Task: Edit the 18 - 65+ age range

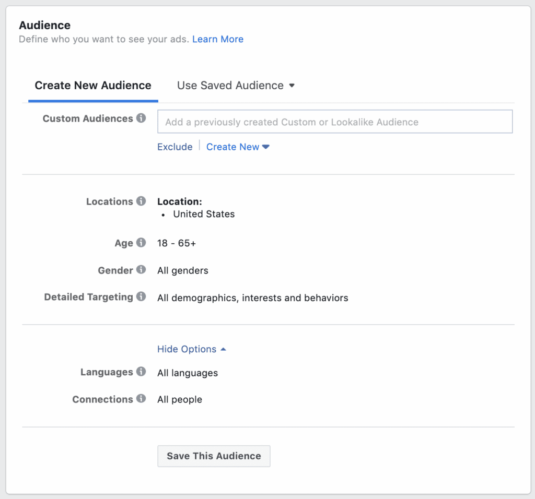Action: click(177, 243)
